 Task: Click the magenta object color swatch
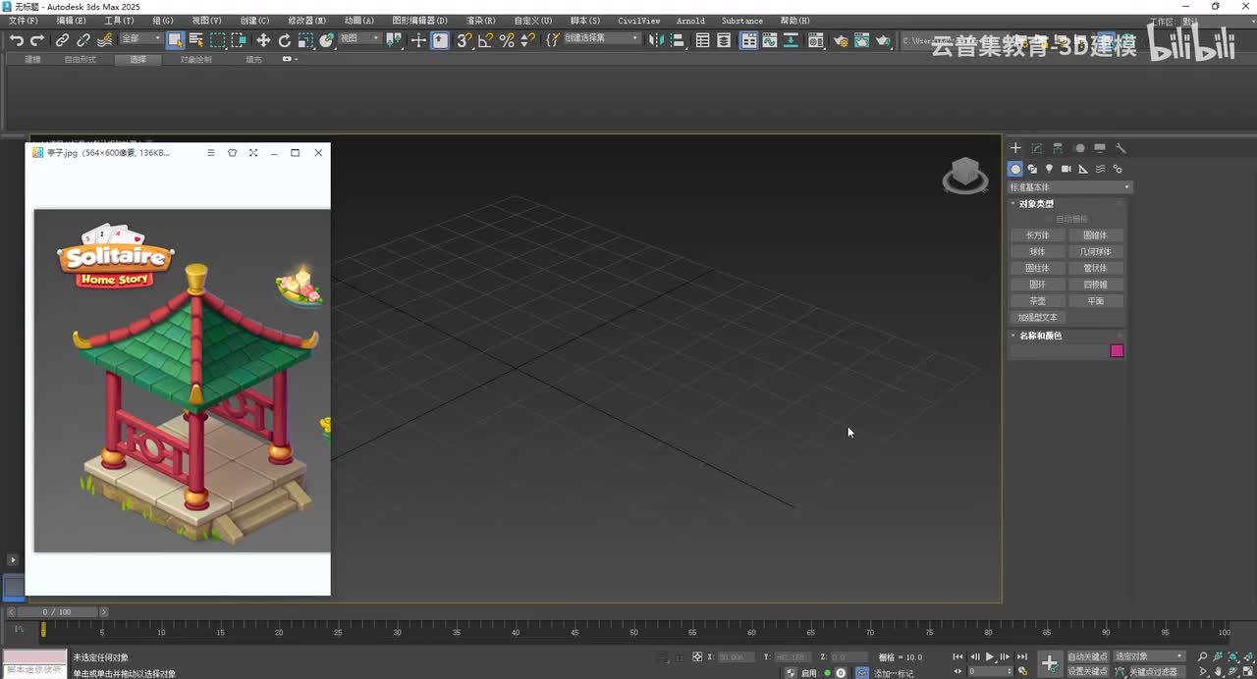(x=1117, y=351)
